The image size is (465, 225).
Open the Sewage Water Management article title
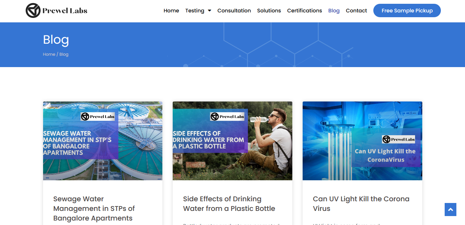tap(94, 208)
